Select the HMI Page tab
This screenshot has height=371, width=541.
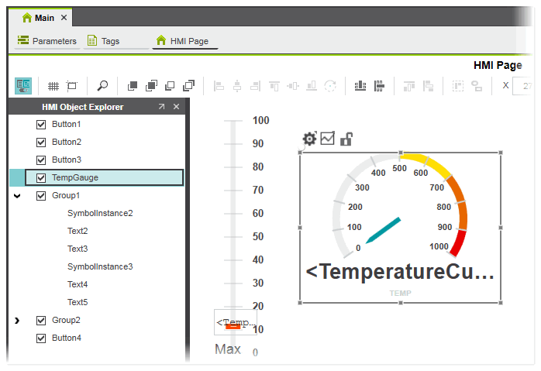coord(183,40)
